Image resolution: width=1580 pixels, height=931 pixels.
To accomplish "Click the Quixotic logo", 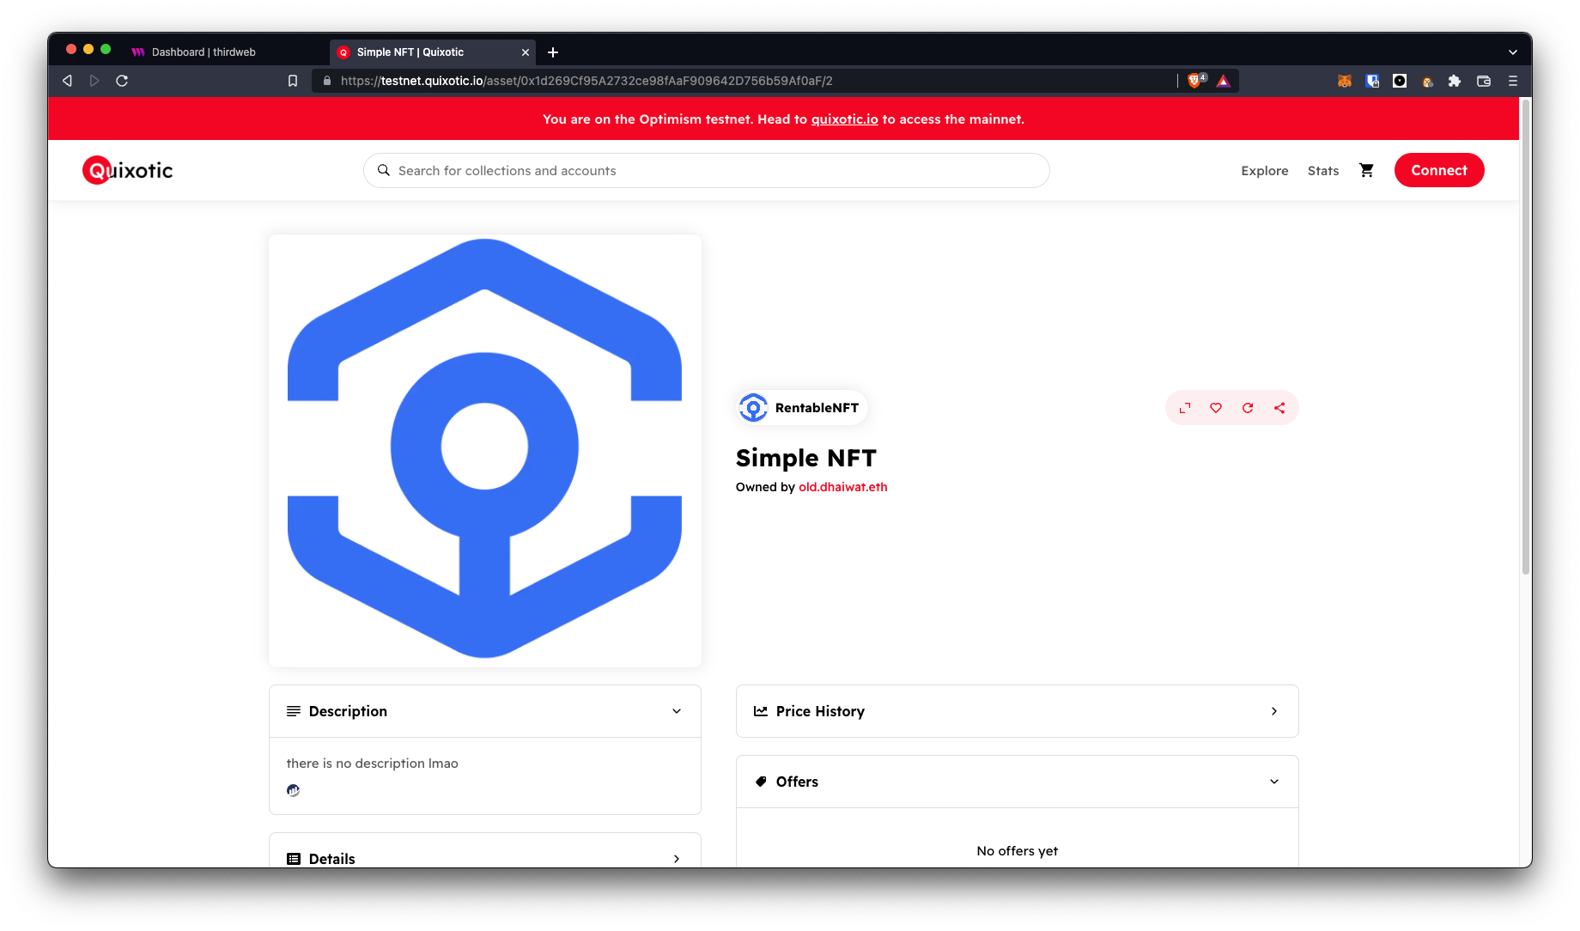I will tap(127, 170).
